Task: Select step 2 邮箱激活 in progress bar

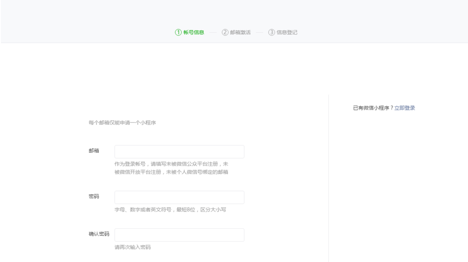Action: click(x=236, y=32)
